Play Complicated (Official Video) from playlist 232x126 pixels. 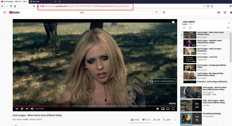[205, 68]
